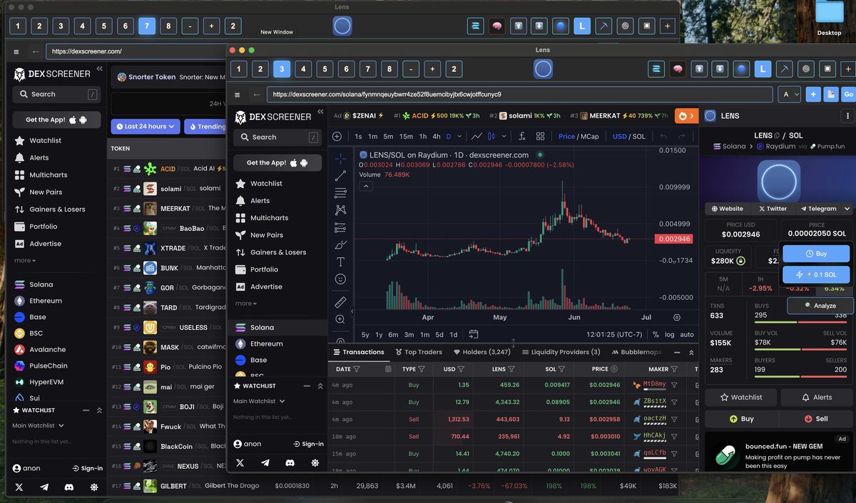Click the Solana-stripes icon in front Lens toolbar
Image resolution: width=856 pixels, height=503 pixels.
(656, 69)
